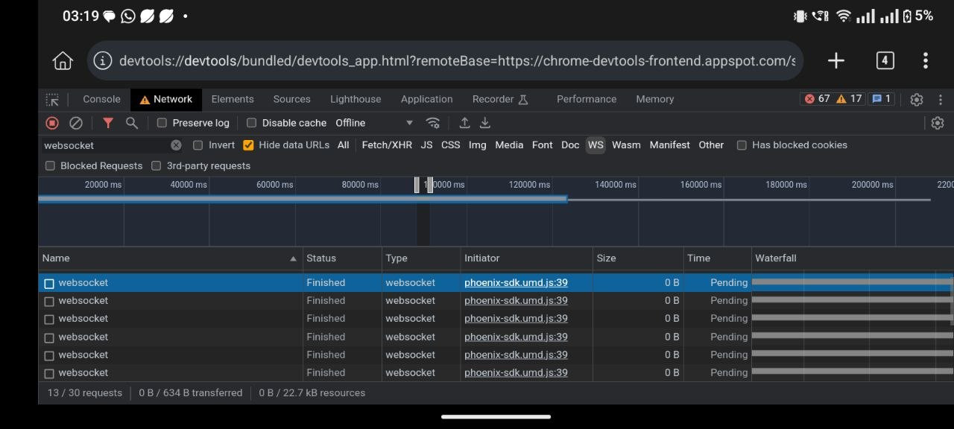Select the Fetch/XHR filter type

coord(387,145)
